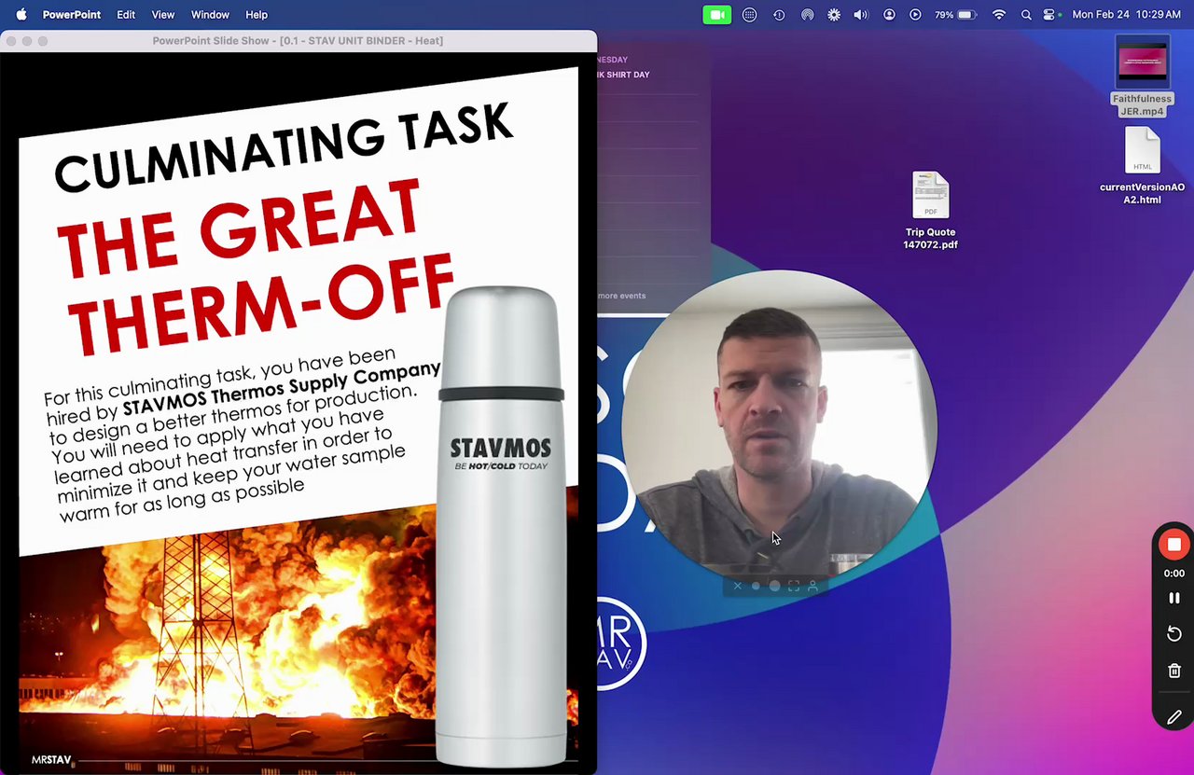Open the Wi-Fi menu

[x=999, y=15]
